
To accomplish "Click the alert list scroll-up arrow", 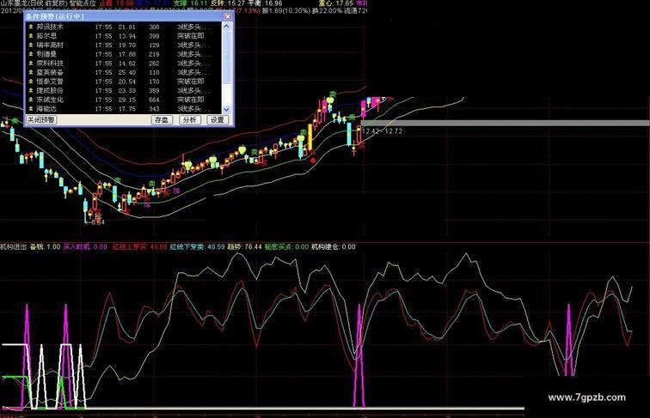I will coord(227,26).
